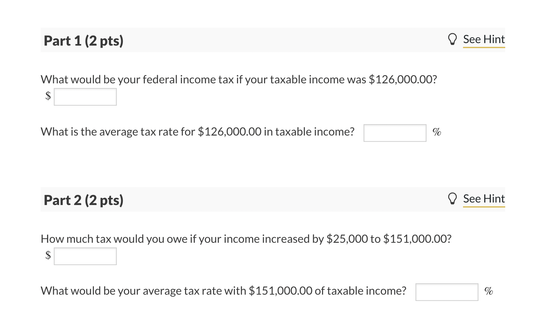Select the Part 1 (2 pts) header

(x=83, y=40)
